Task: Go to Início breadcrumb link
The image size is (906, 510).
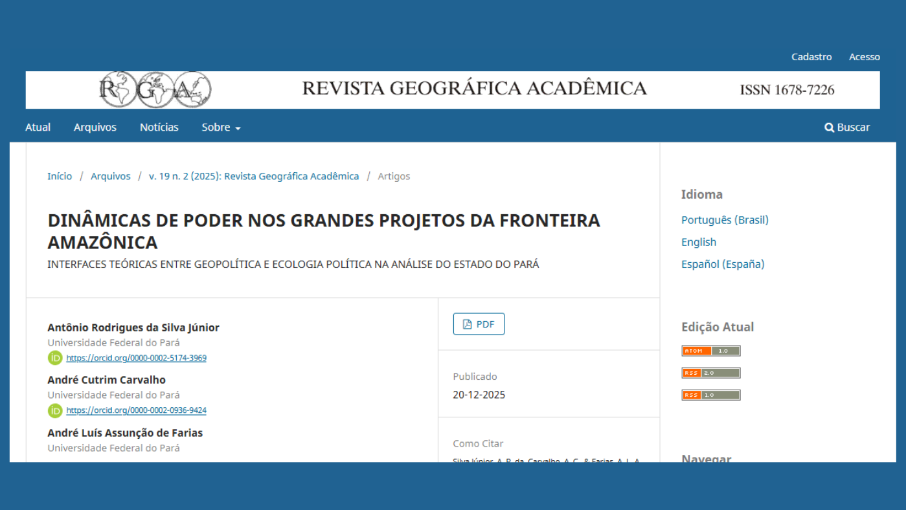Action: [60, 176]
